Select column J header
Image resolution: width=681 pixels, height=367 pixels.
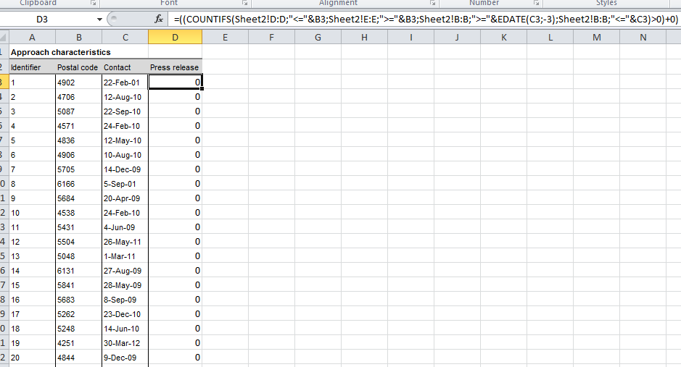(x=458, y=37)
